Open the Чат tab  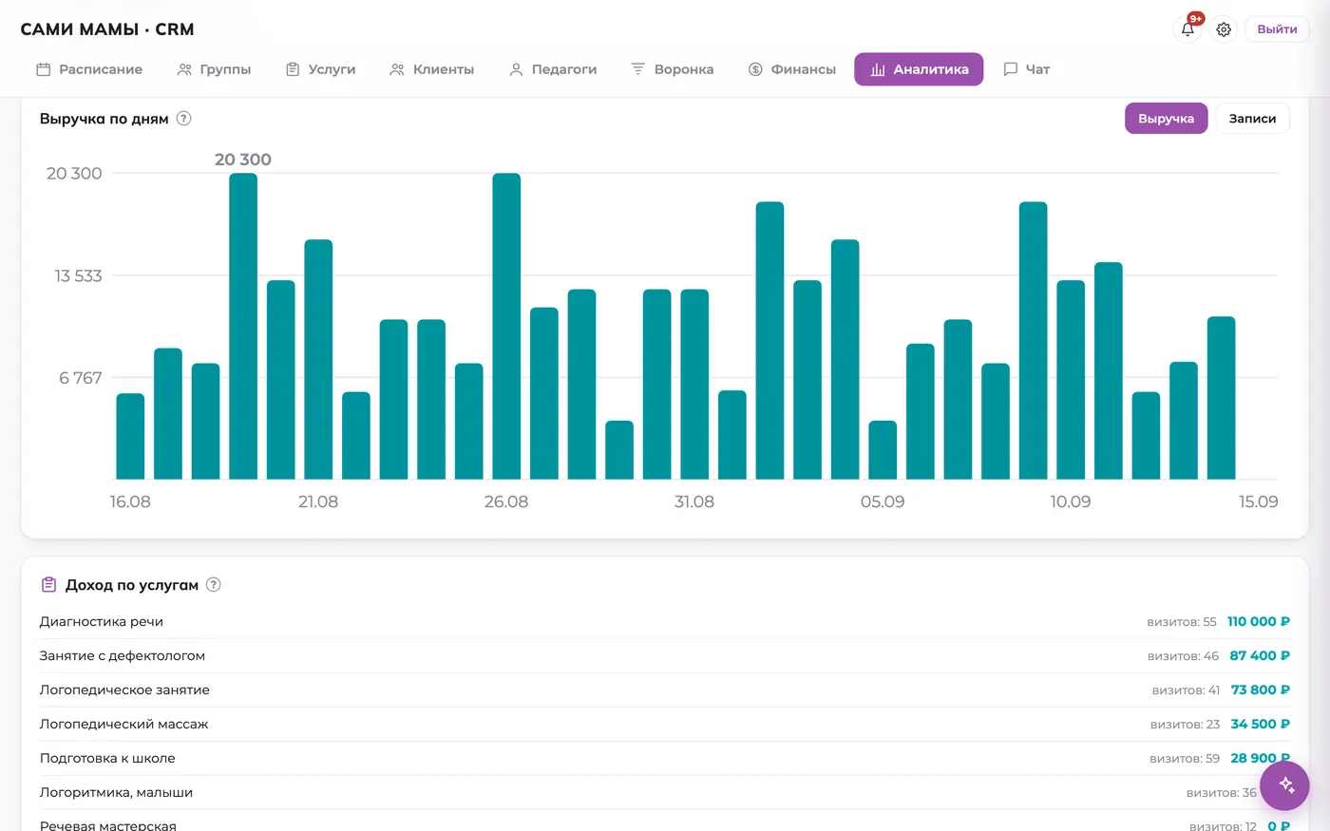pyautogui.click(x=1027, y=69)
